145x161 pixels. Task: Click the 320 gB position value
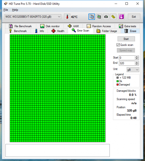coord(132,111)
